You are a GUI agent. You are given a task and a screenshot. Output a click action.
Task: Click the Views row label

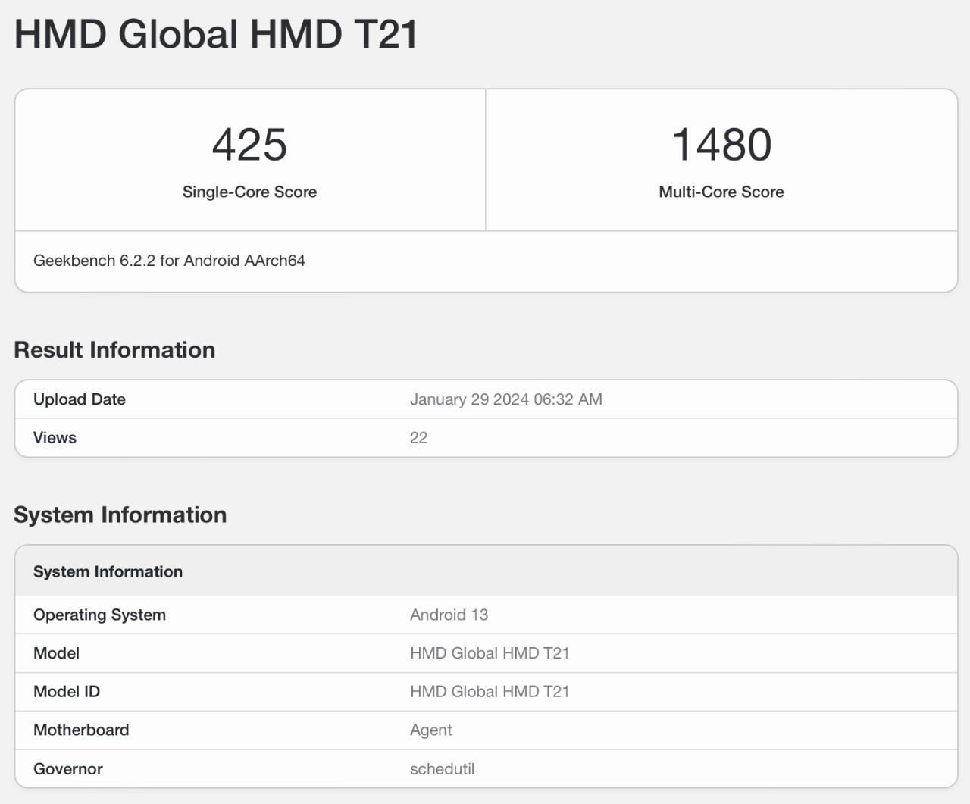55,438
